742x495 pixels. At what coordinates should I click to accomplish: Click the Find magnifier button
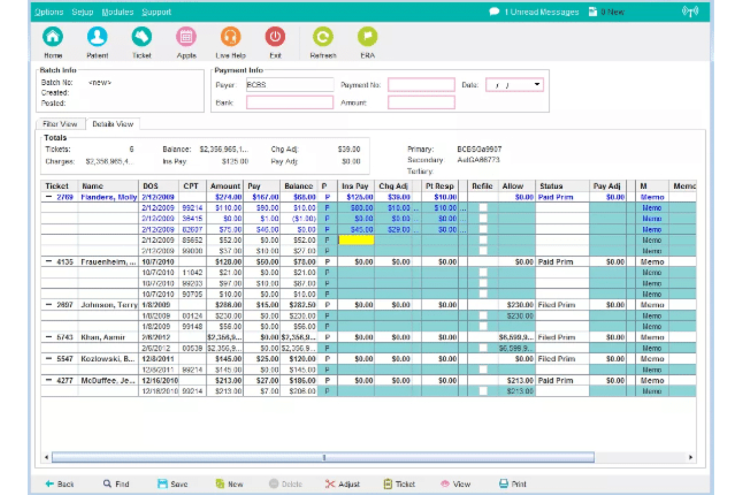[x=116, y=484]
